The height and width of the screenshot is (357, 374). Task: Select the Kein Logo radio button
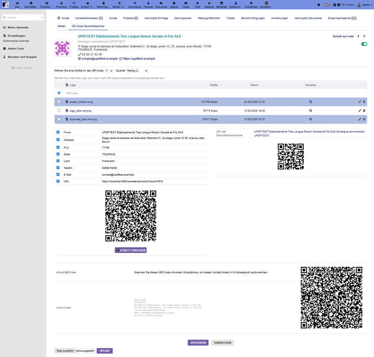59,93
